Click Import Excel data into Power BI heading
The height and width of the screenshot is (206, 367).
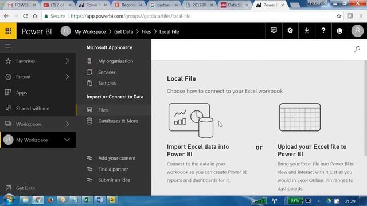(x=198, y=150)
